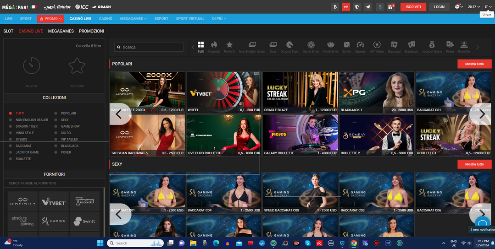Select the Non-English Dealer collection option
The image size is (495, 249).
point(29,120)
